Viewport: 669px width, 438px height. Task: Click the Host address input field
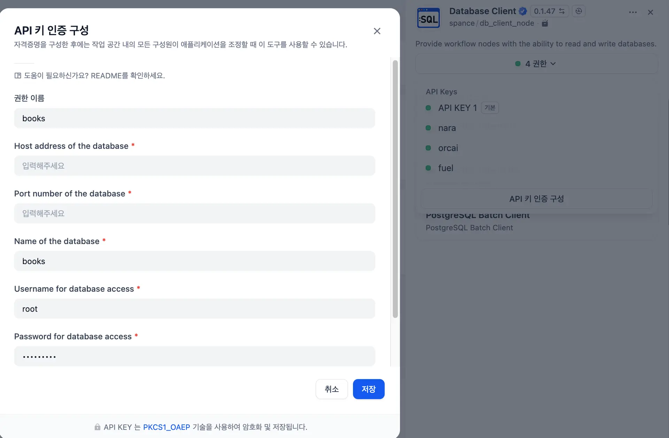point(194,166)
